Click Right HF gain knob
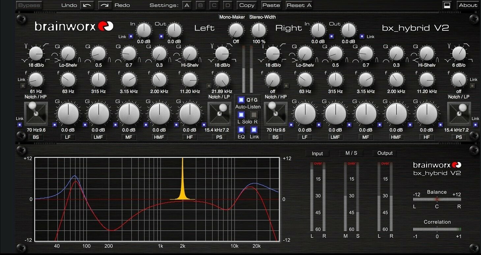 [427, 114]
